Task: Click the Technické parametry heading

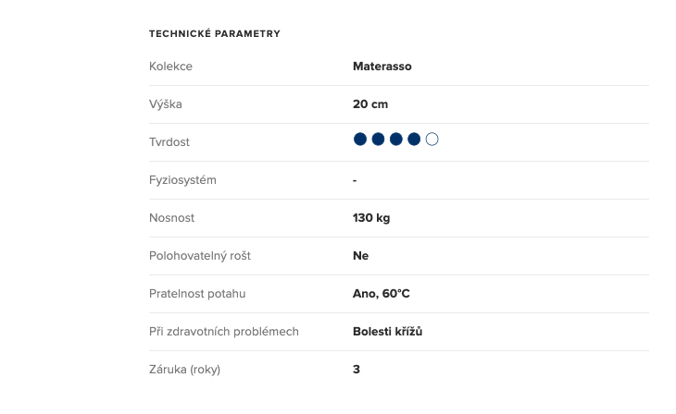Action: coord(215,33)
